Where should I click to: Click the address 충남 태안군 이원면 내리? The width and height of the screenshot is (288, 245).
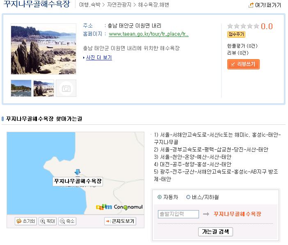click(135, 25)
